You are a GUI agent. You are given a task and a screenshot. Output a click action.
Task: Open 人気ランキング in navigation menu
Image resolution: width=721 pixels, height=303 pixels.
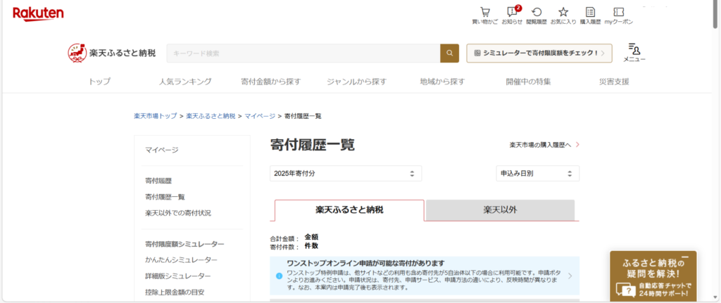185,82
